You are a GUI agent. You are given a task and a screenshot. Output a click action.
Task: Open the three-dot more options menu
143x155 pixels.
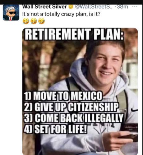[135, 7]
